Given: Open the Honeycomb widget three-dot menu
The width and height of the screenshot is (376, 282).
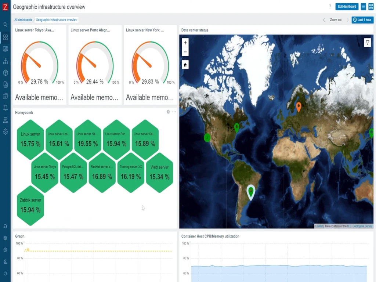Looking at the screenshot, I should point(174,112).
